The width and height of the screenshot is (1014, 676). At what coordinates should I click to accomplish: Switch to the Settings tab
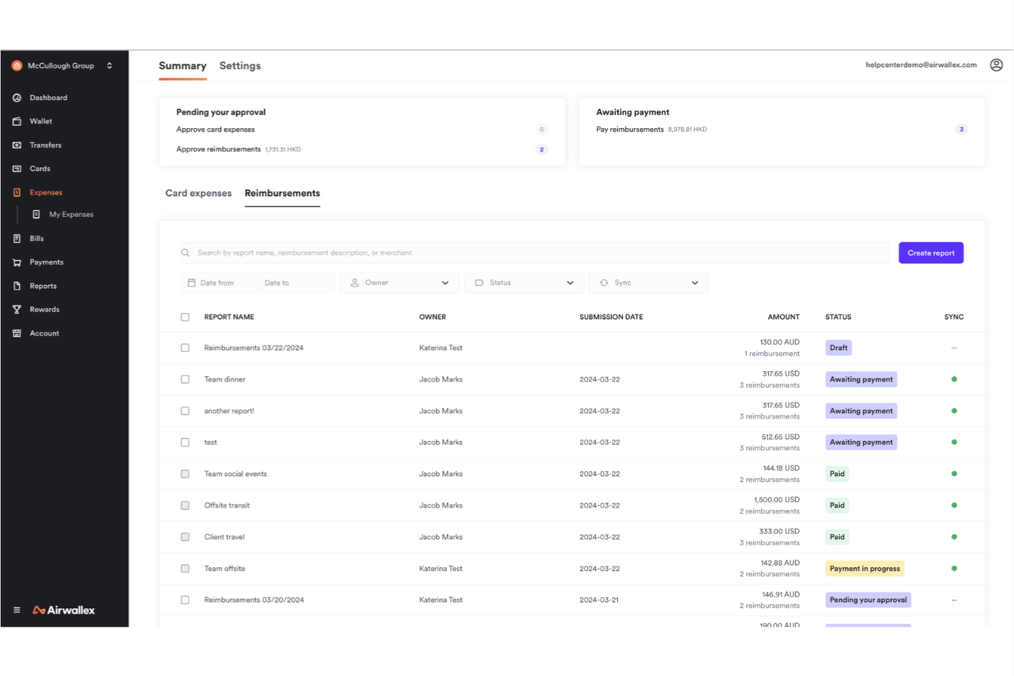(240, 65)
